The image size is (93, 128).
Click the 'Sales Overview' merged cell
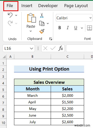pyautogui.click(x=49, y=82)
